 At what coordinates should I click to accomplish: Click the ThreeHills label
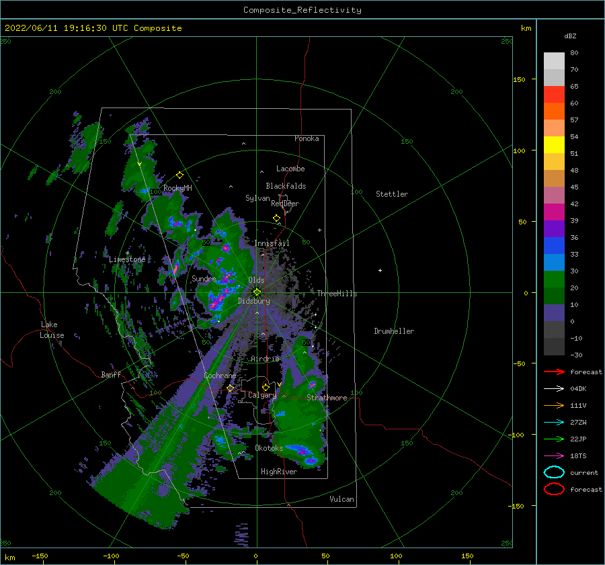(x=337, y=294)
